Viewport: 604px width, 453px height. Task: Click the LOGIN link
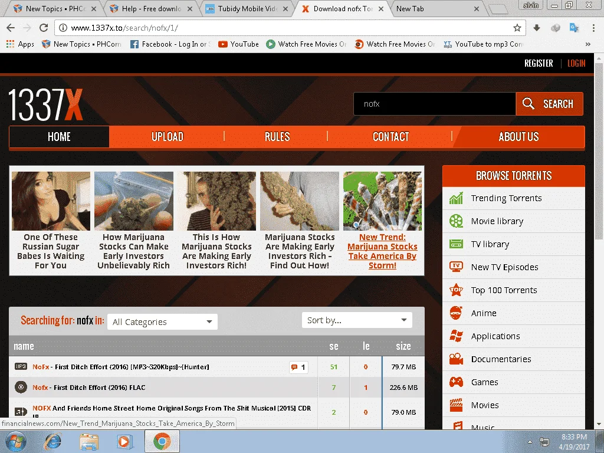(576, 63)
